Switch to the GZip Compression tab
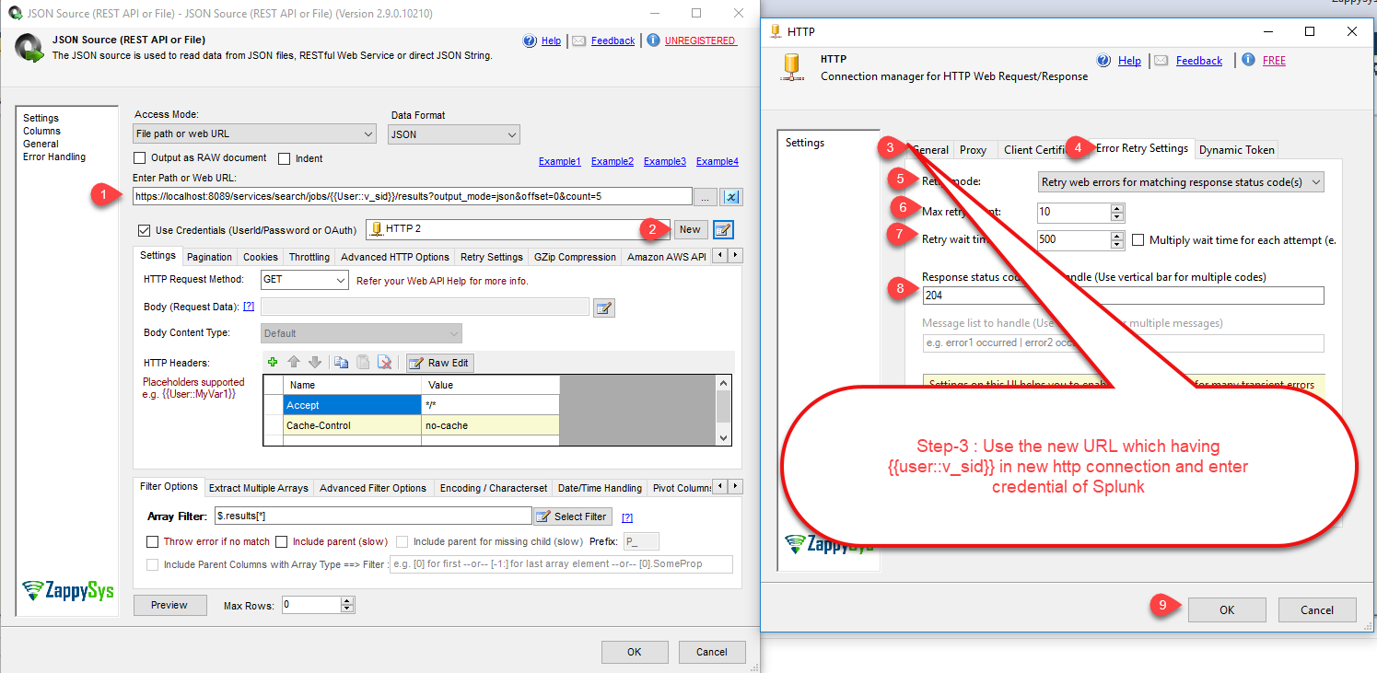Viewport: 1377px width, 673px height. click(575, 257)
